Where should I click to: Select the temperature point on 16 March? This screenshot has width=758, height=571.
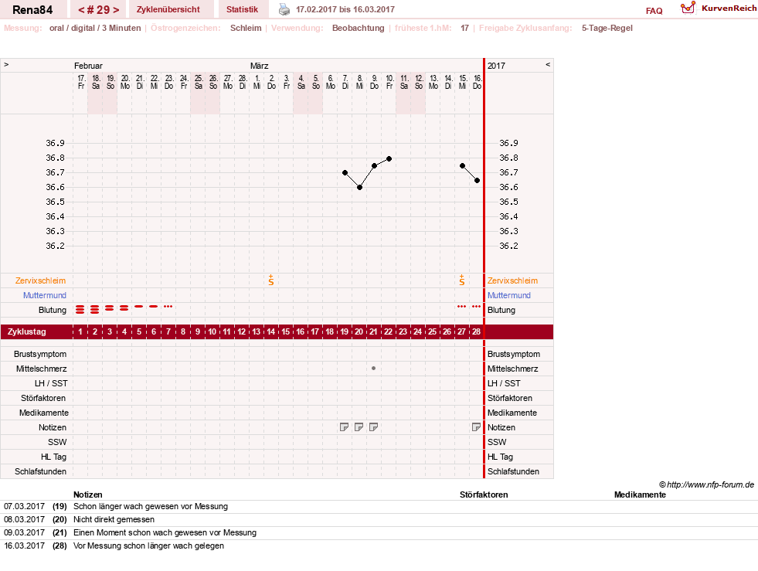(x=478, y=180)
